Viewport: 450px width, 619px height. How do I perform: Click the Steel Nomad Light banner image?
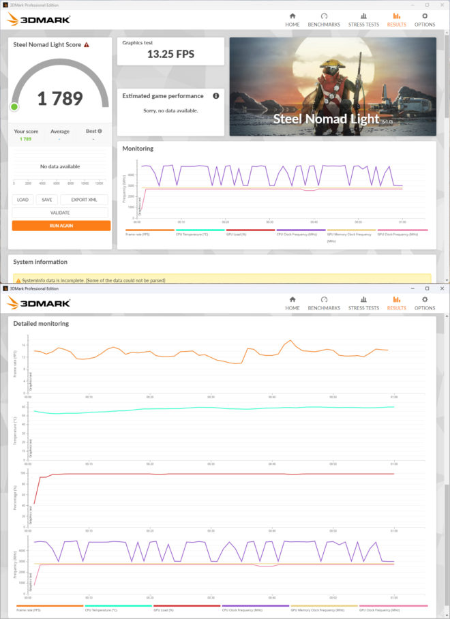[333, 87]
